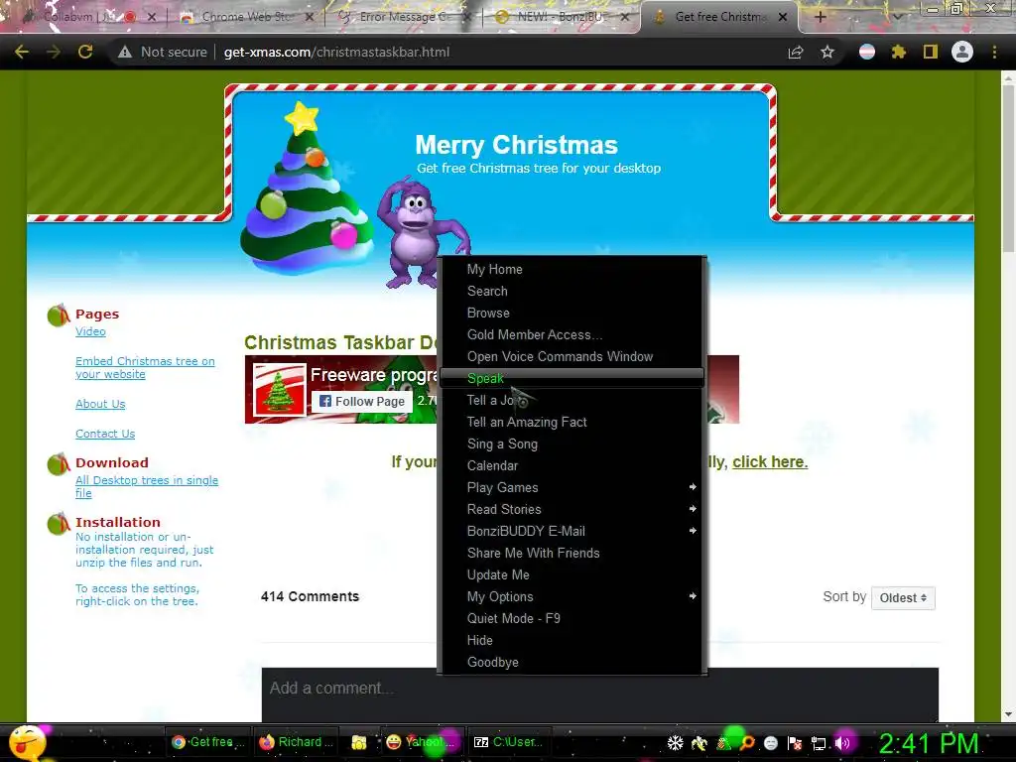Toggle Quiet Mode - F9
Image resolution: width=1016 pixels, height=762 pixels.
[x=572, y=618]
